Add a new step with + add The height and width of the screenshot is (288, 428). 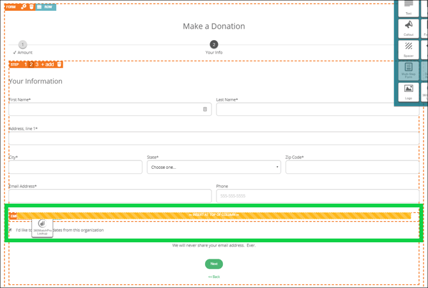(x=48, y=64)
